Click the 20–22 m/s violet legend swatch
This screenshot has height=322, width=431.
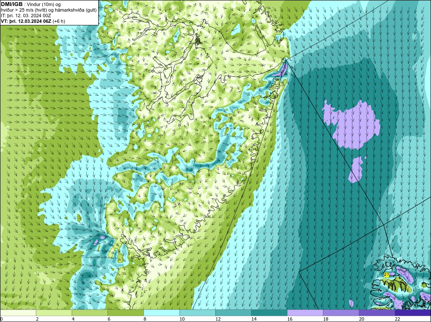pos(377,313)
